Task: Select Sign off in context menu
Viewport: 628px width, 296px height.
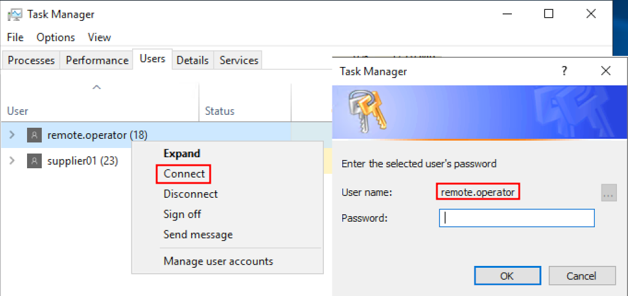Action: coord(182,214)
